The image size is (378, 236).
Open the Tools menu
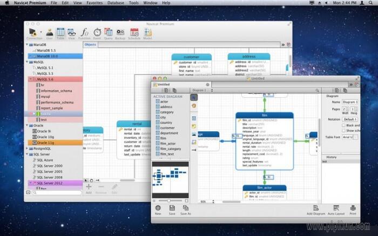[133, 3]
